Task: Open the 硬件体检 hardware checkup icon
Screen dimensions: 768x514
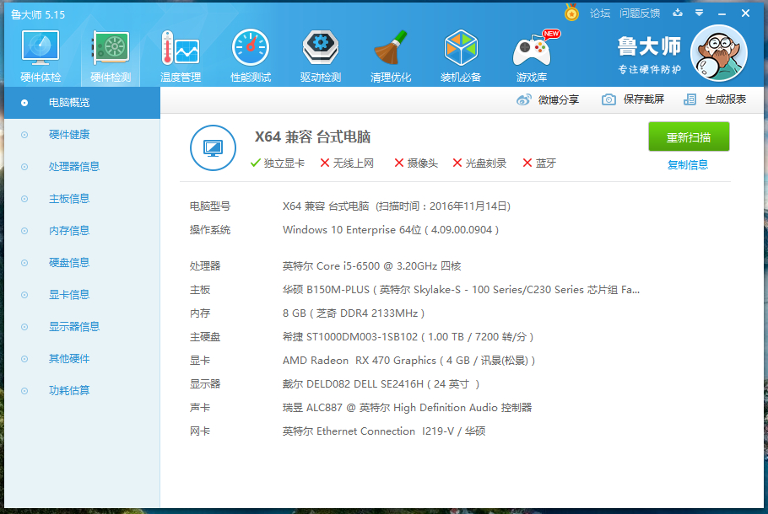Action: 41,56
